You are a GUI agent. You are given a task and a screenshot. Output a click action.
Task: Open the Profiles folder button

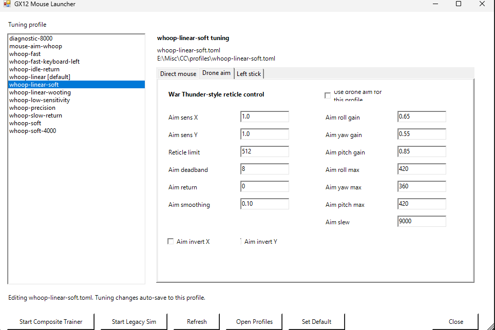tap(254, 321)
